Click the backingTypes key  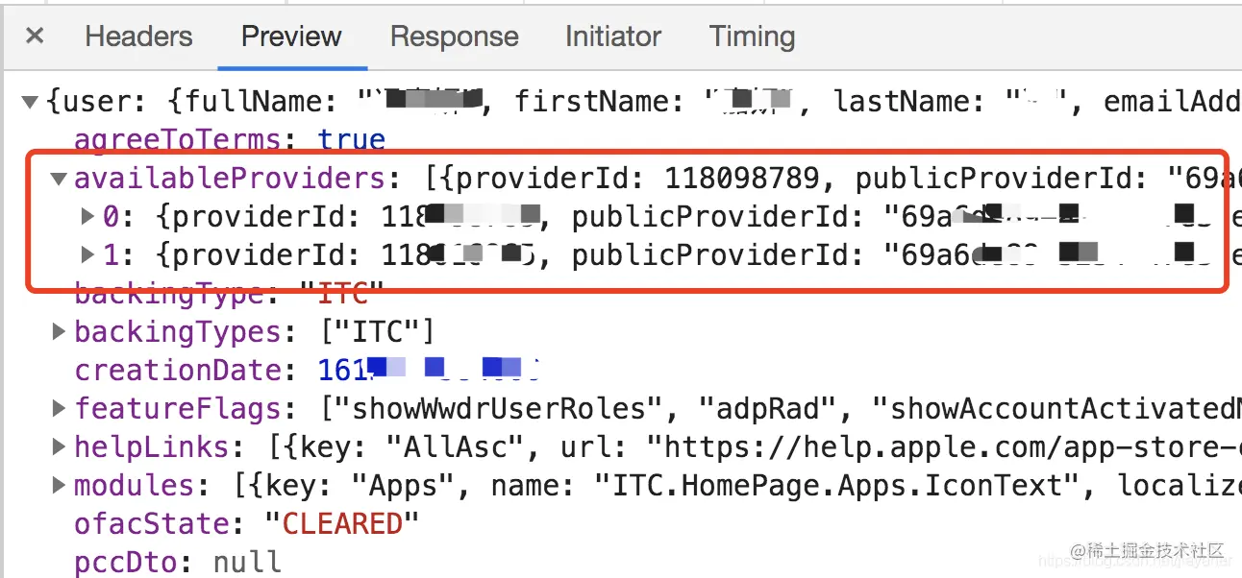178,332
